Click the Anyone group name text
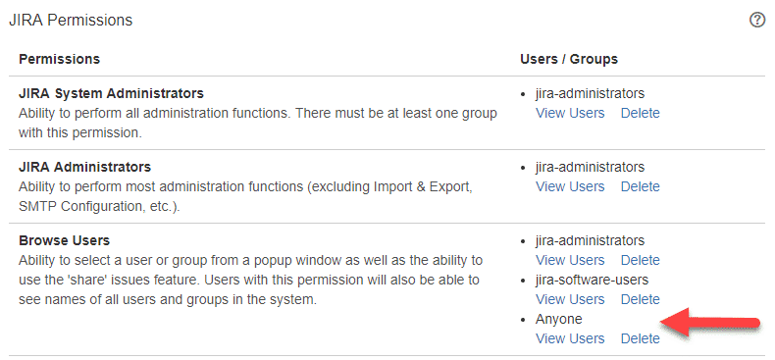The height and width of the screenshot is (360, 775). pos(559,320)
